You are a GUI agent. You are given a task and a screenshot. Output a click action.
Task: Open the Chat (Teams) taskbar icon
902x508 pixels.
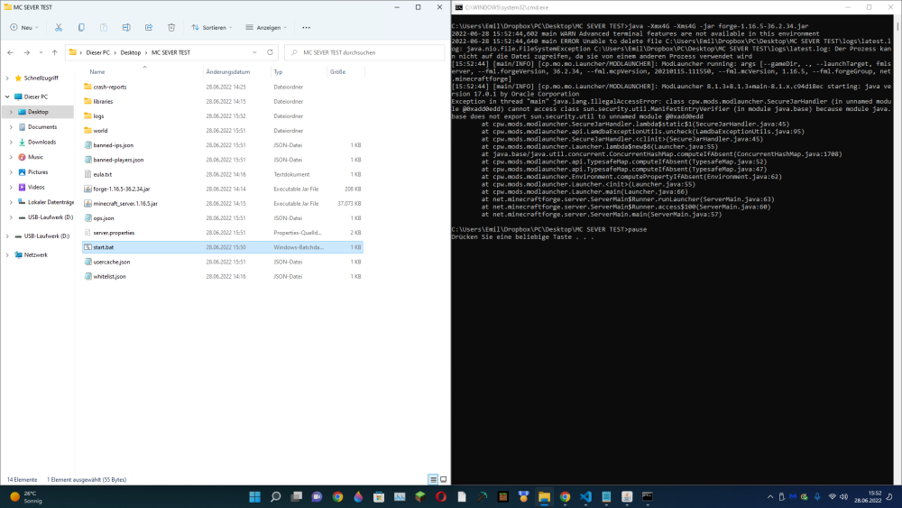[x=317, y=496]
